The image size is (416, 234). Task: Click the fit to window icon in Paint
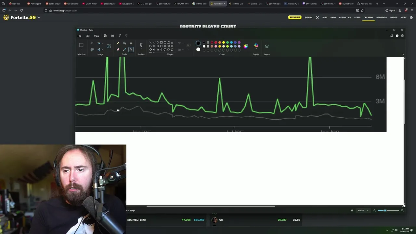(x=352, y=211)
